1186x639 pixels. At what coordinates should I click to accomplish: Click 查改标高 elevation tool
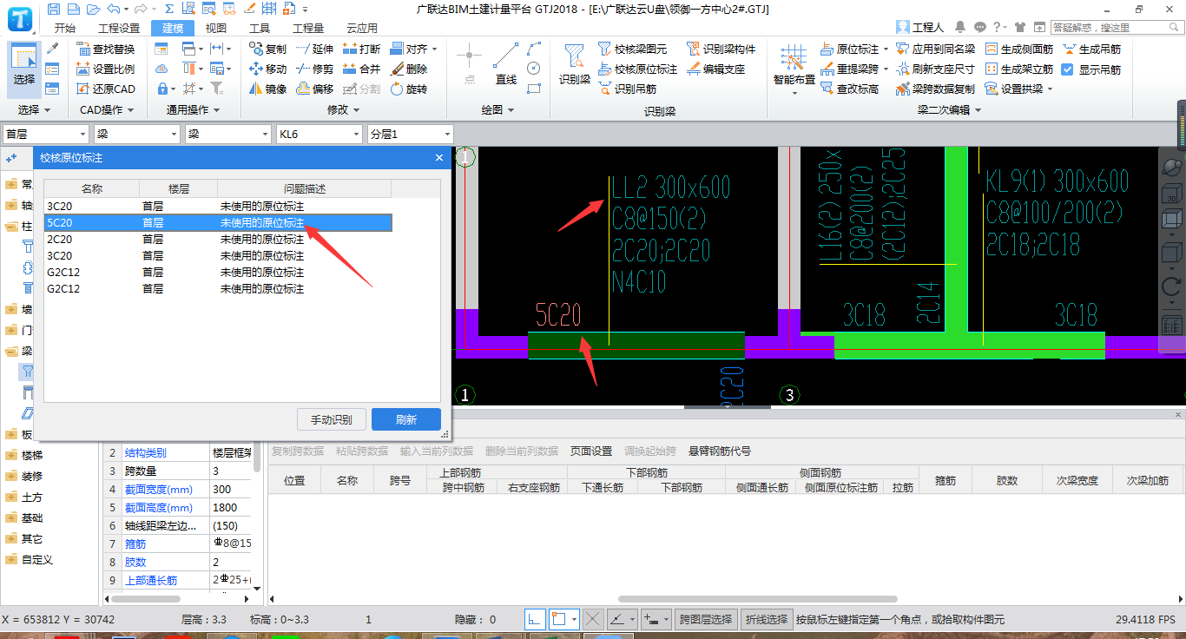point(849,89)
